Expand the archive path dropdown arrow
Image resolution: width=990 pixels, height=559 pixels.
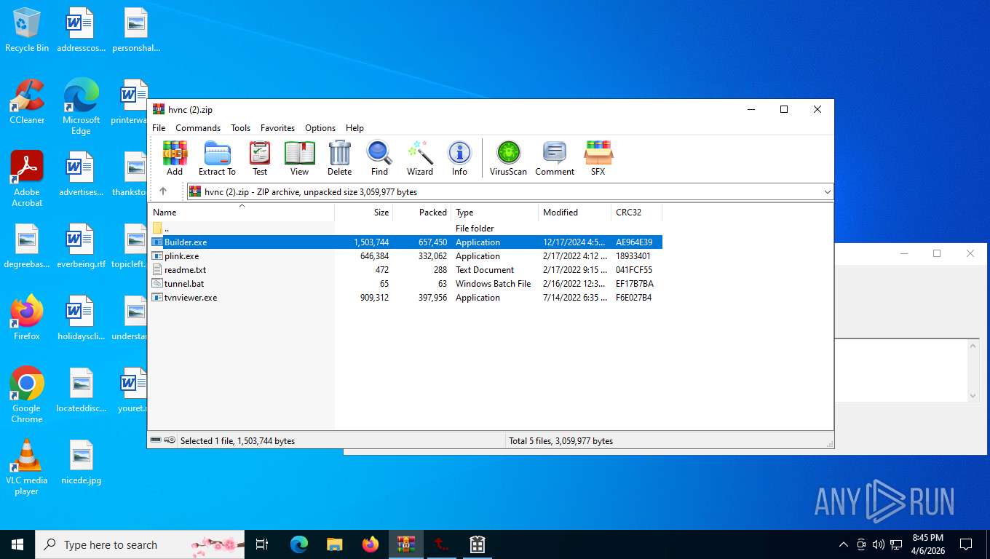click(827, 192)
